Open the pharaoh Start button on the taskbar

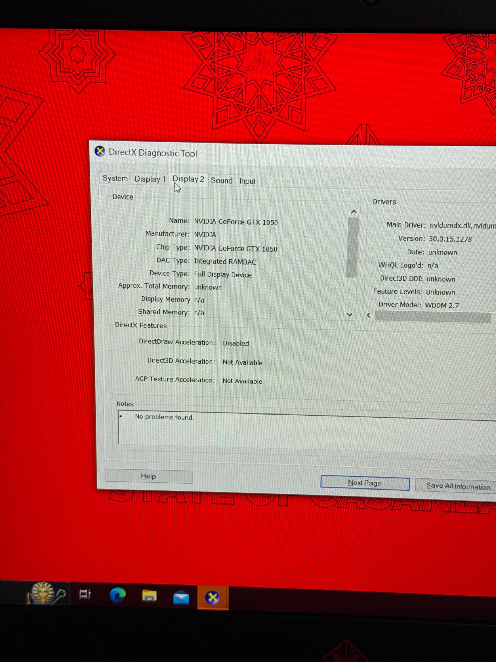coord(46,593)
